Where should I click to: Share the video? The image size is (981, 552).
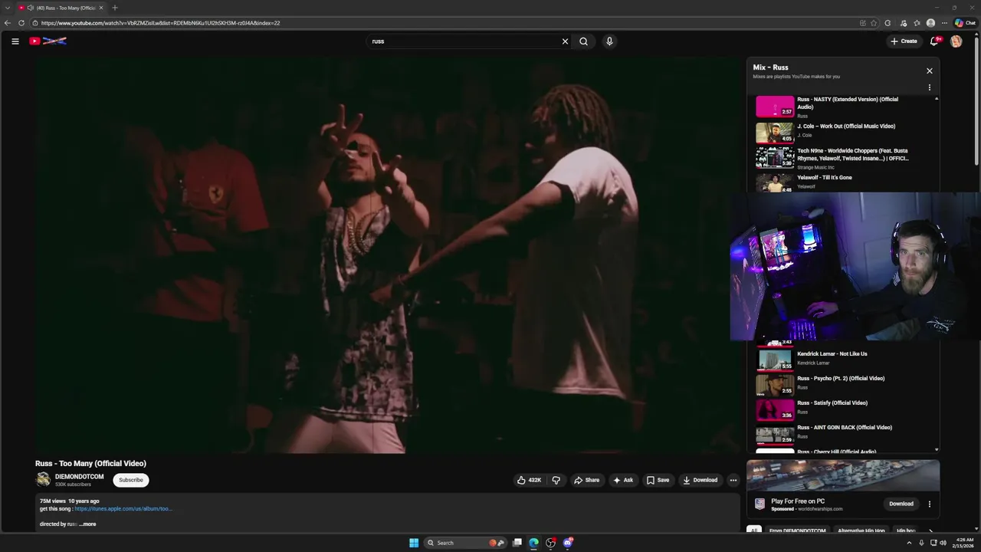tap(586, 480)
